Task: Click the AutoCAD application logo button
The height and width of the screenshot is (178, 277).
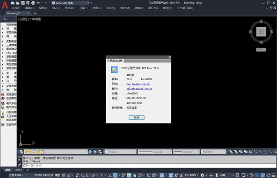Action: tap(5, 5)
